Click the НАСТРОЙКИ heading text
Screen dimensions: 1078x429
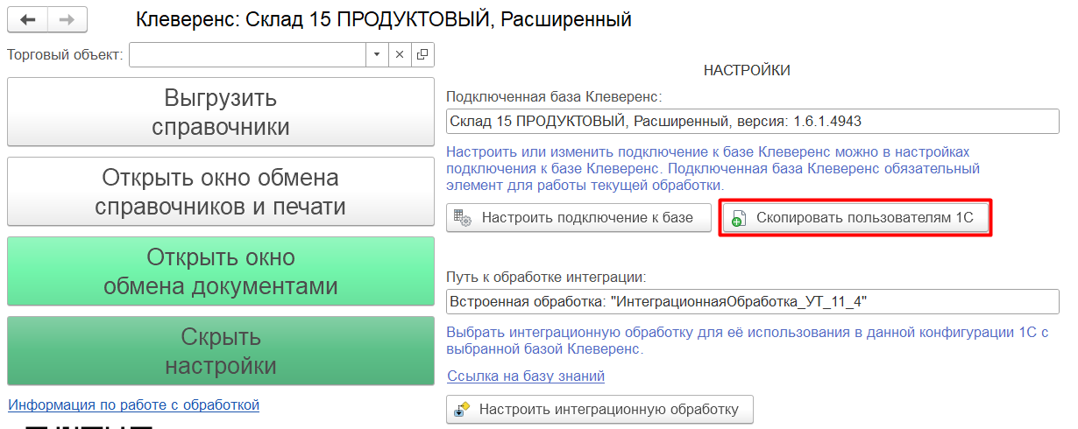747,70
